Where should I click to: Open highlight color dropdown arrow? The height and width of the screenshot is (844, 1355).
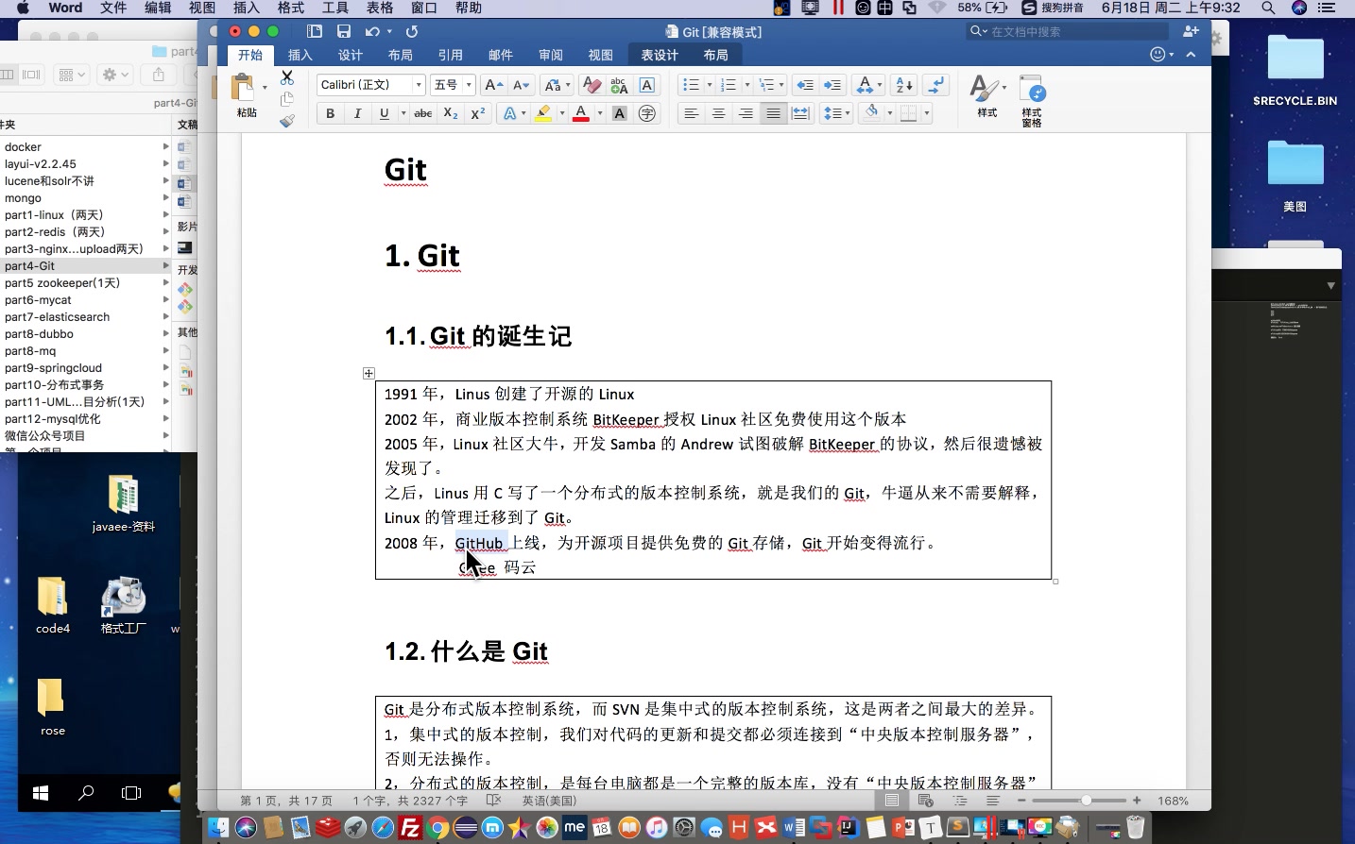(x=562, y=113)
